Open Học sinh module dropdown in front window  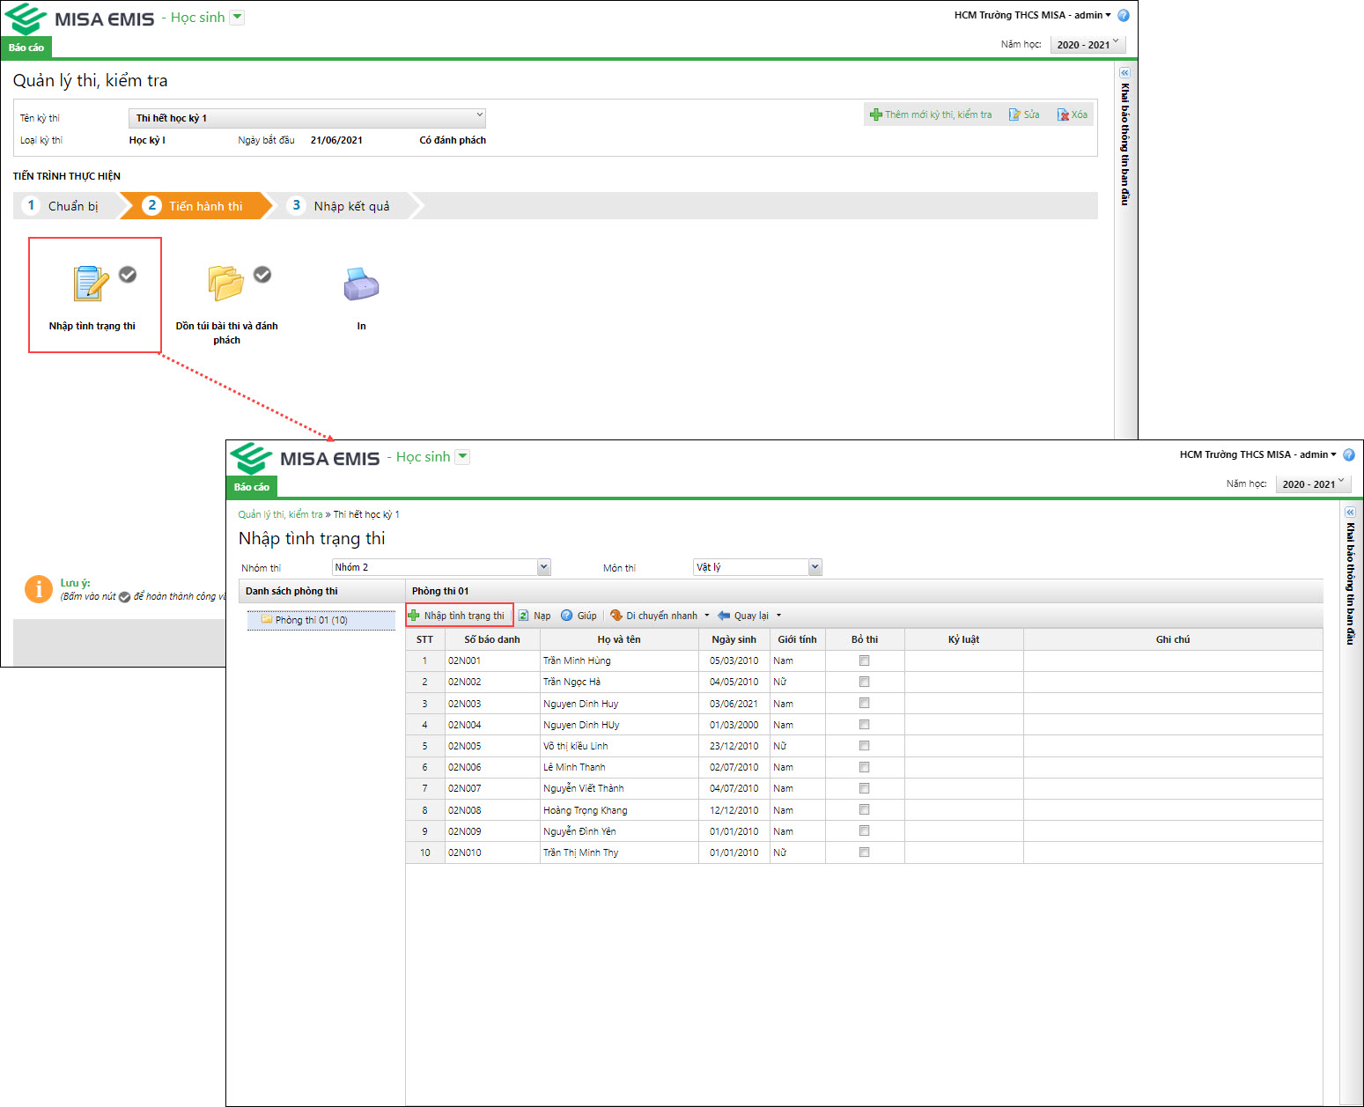(x=462, y=457)
